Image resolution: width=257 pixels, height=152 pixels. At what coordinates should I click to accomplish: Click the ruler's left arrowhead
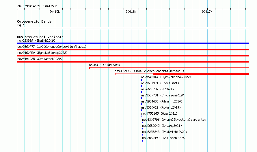click(x=18, y=9)
